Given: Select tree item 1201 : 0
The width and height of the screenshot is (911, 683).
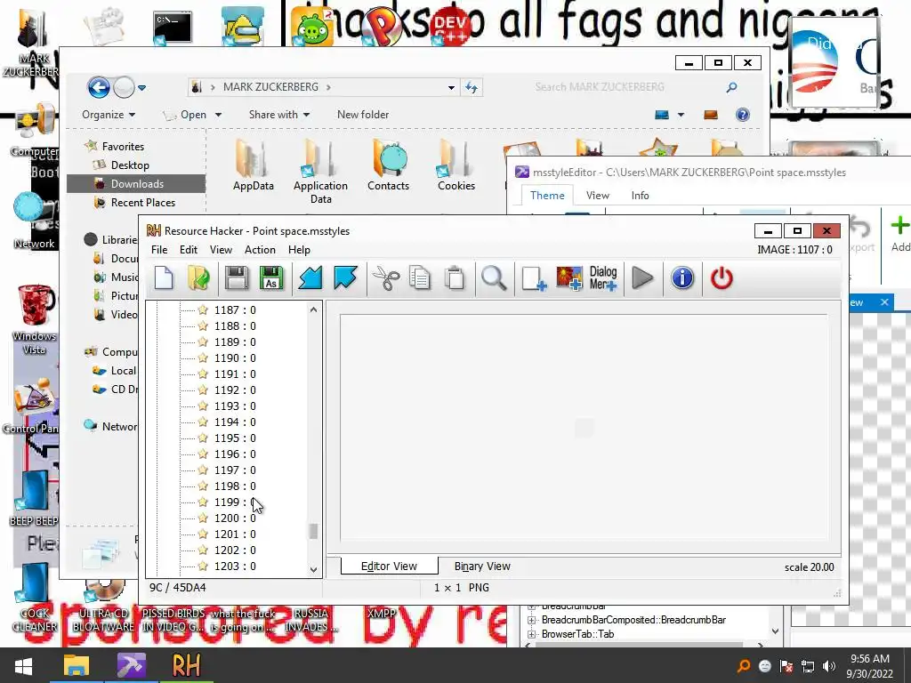Looking at the screenshot, I should click(235, 534).
